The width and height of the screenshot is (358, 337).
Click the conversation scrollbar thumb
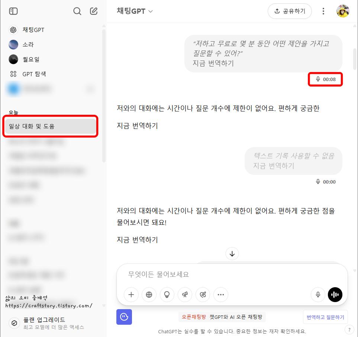pos(355,59)
